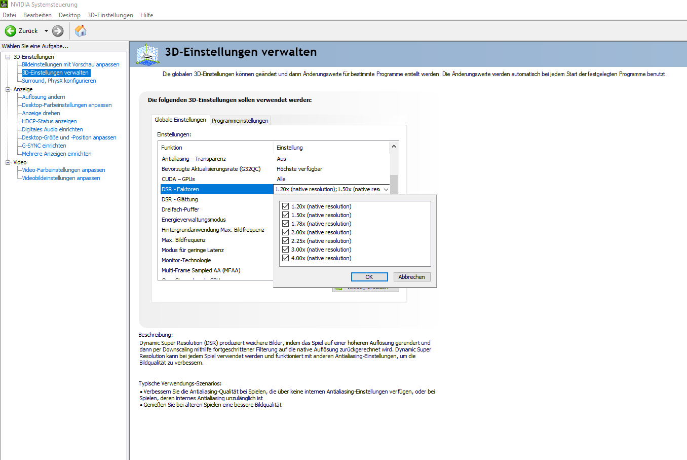This screenshot has height=460, width=687.
Task: Select the 3D-Einstellungen tree category
Action: [x=33, y=57]
